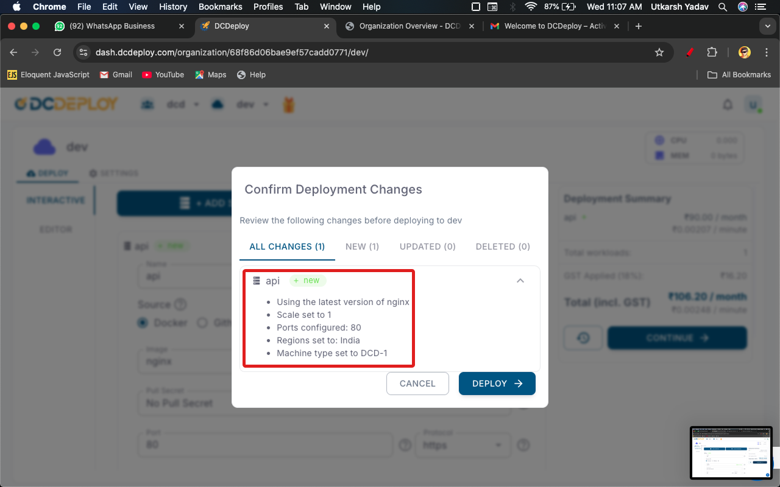Image resolution: width=780 pixels, height=487 pixels.
Task: Click site info icon in address bar
Action: pyautogui.click(x=84, y=52)
